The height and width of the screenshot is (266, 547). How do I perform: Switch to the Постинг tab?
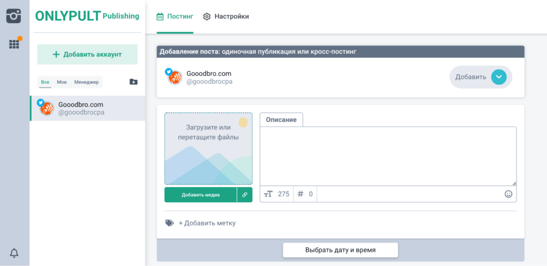[175, 16]
